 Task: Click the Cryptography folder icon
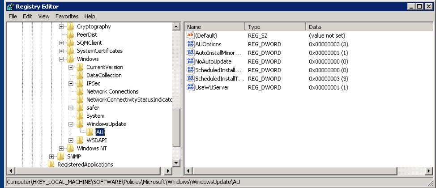tap(71, 26)
